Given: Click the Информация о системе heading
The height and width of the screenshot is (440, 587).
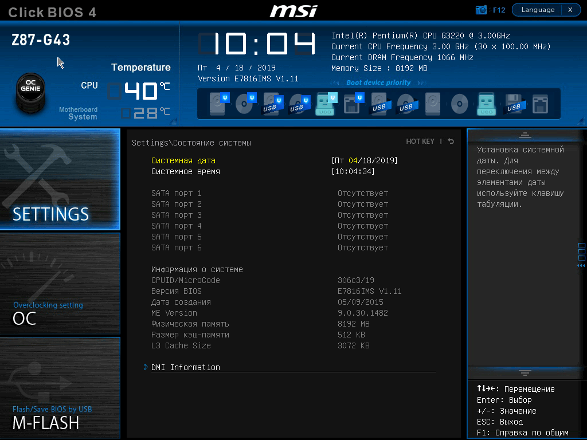Looking at the screenshot, I should (x=197, y=269).
